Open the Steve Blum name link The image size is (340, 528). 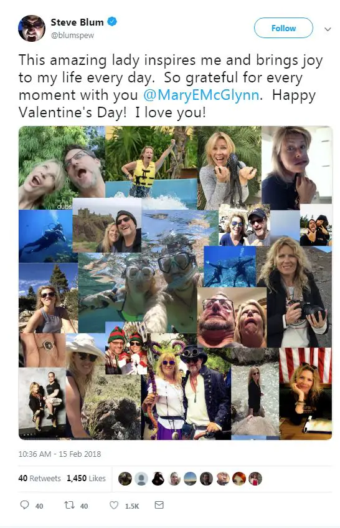point(77,22)
